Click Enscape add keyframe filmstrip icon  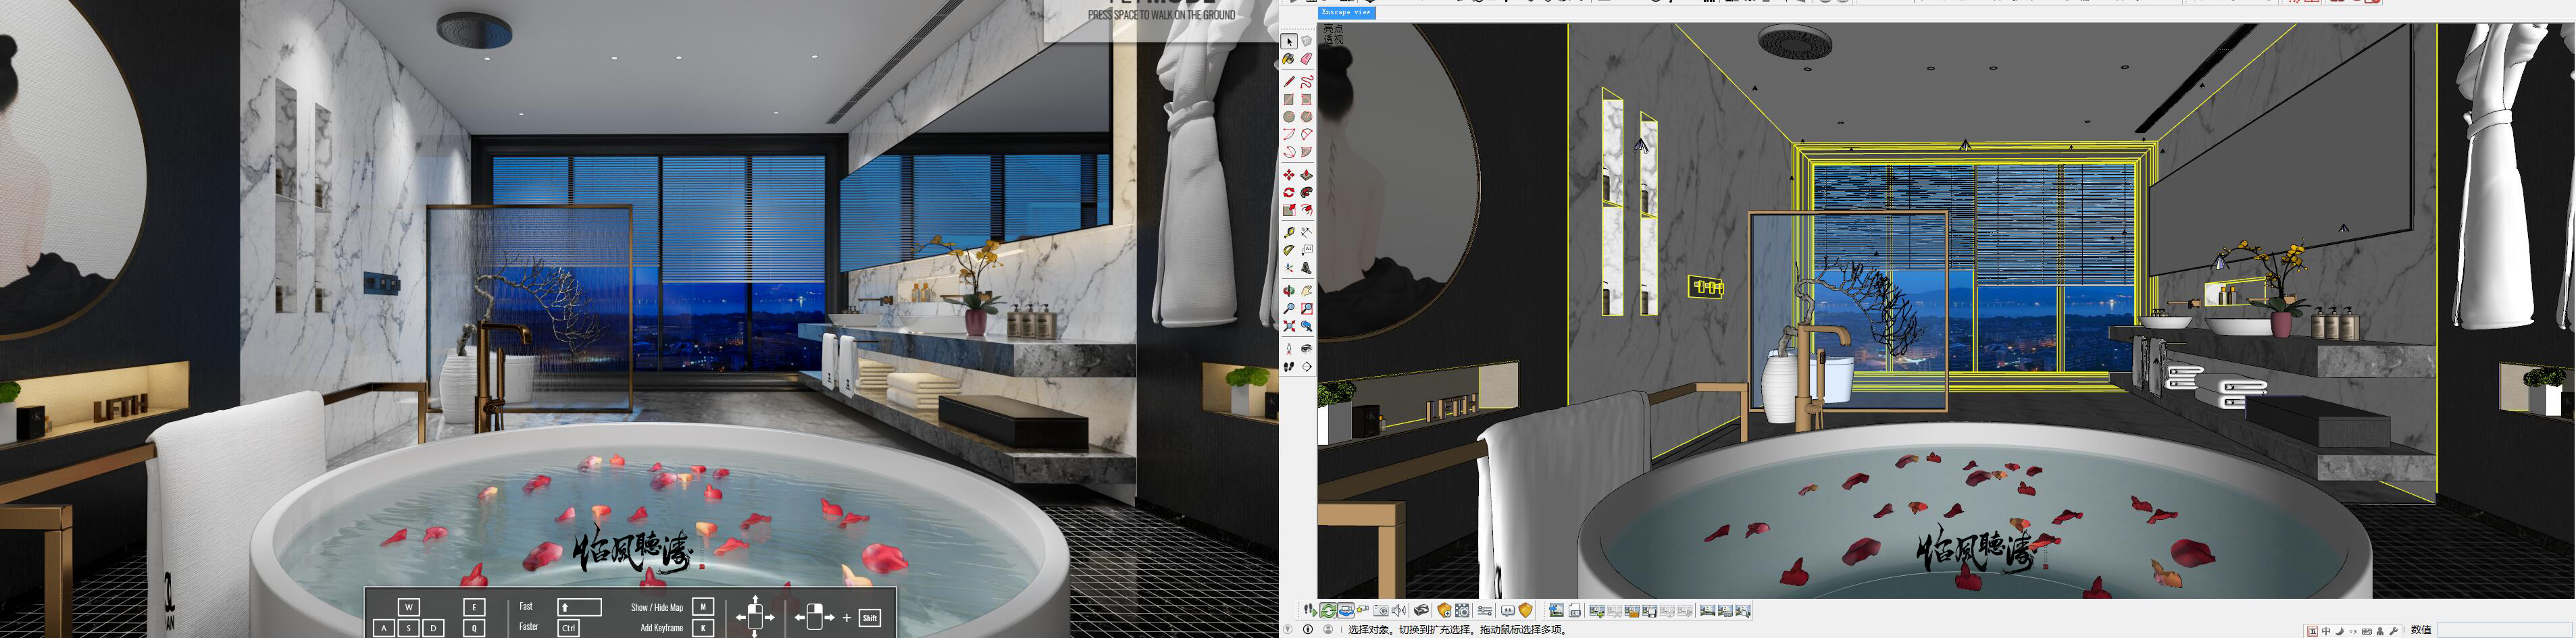point(1597,611)
